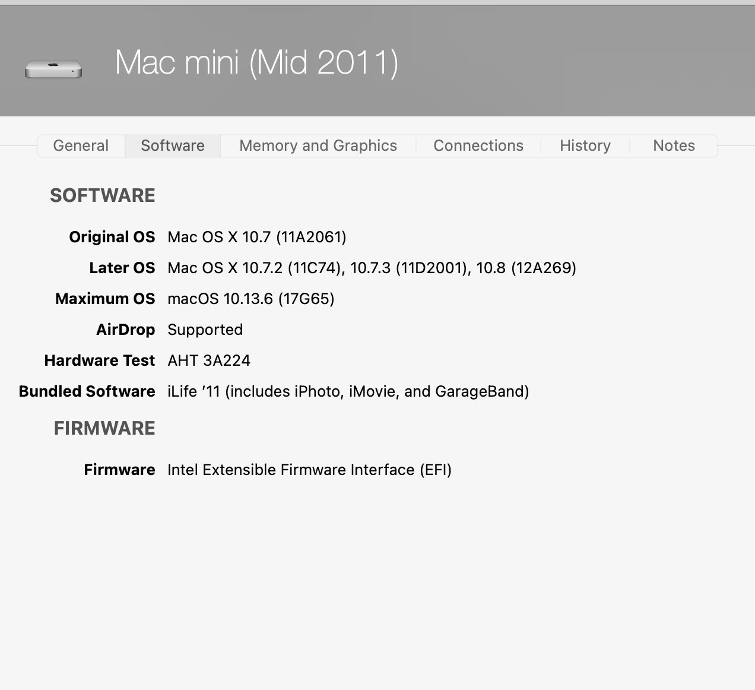755x690 pixels.
Task: Go to the Connections tab
Action: click(478, 145)
